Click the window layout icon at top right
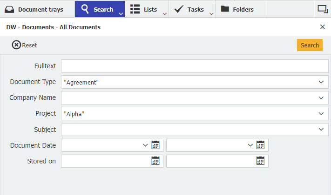The width and height of the screenshot is (331, 195). click(x=322, y=9)
